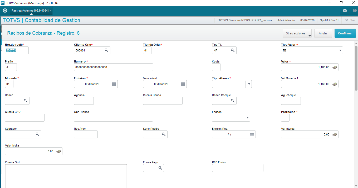Open lookup for Cliente Orig field
This screenshot has height=188, width=358.
tap(106, 50)
